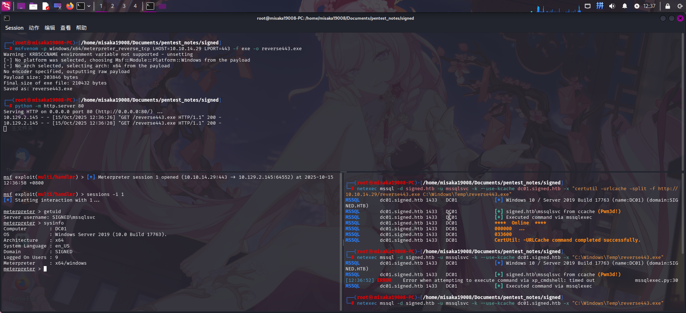Open the text editor launcher icon
The height and width of the screenshot is (313, 686).
pos(46,6)
